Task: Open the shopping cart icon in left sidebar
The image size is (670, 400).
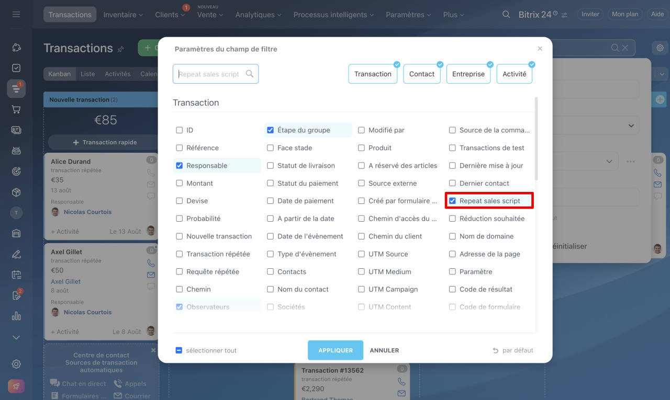Action: point(16,109)
